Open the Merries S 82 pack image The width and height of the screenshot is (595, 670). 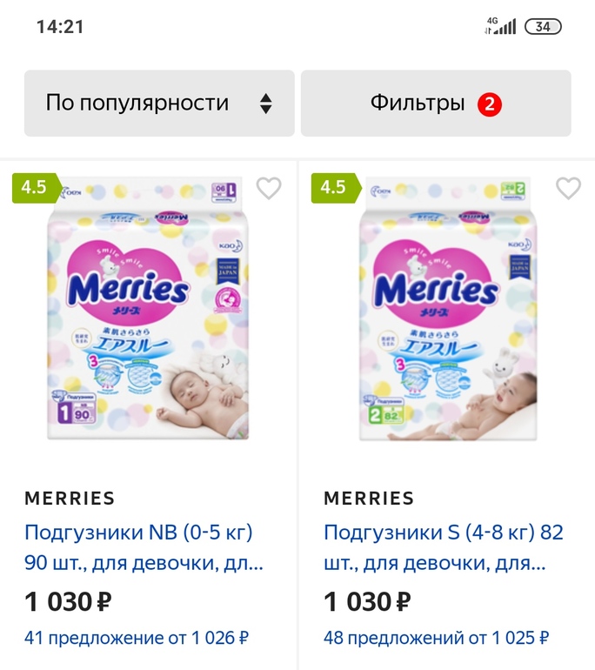pos(447,309)
